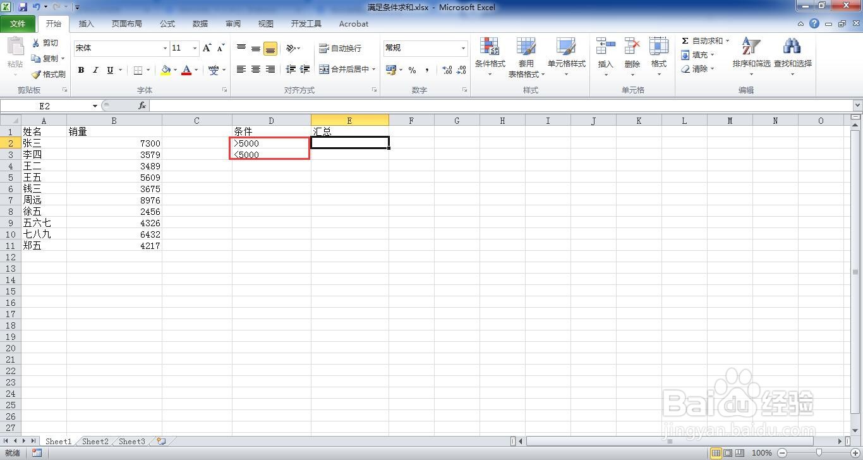Switch to Sheet3 worksheet tab
863x460 pixels.
pyautogui.click(x=132, y=442)
